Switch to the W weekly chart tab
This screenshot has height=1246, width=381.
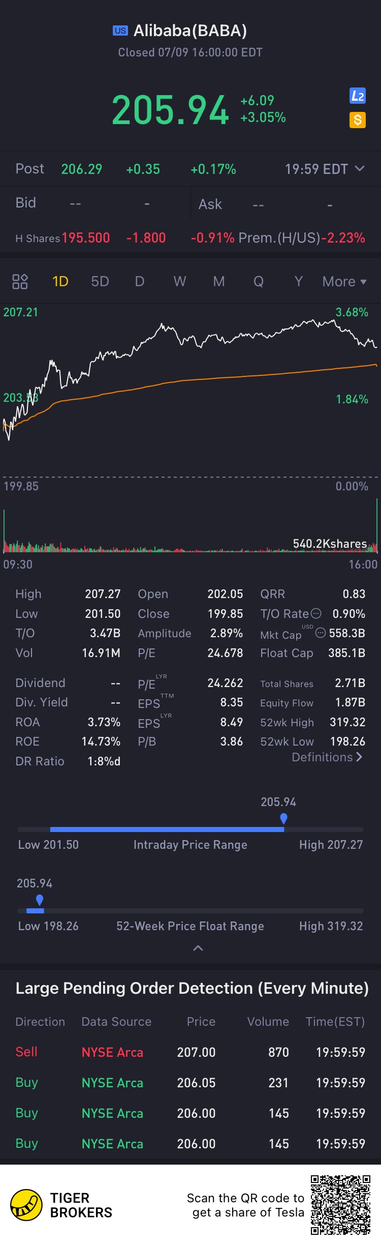pos(179,281)
